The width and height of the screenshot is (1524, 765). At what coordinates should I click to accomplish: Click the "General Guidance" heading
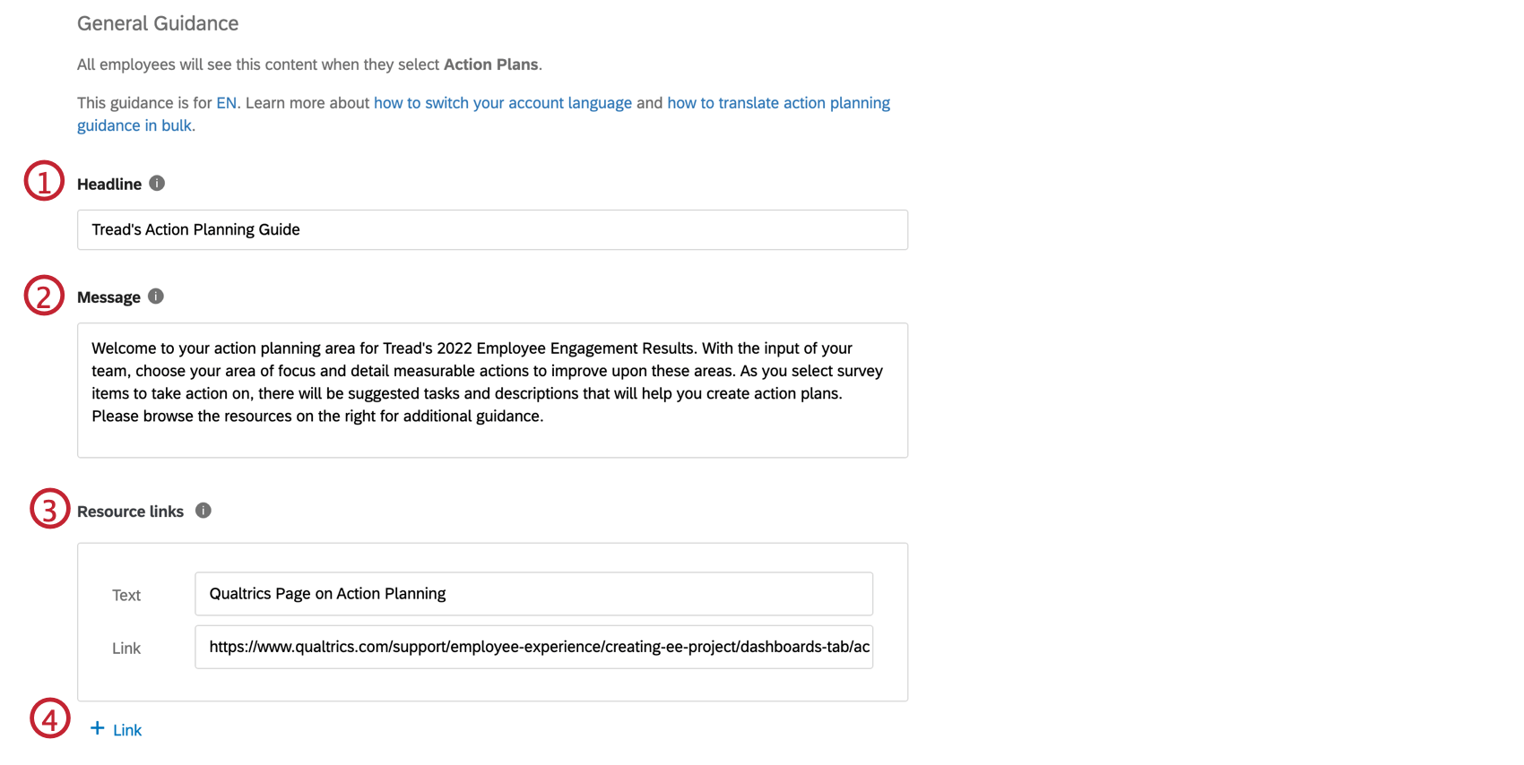(157, 23)
